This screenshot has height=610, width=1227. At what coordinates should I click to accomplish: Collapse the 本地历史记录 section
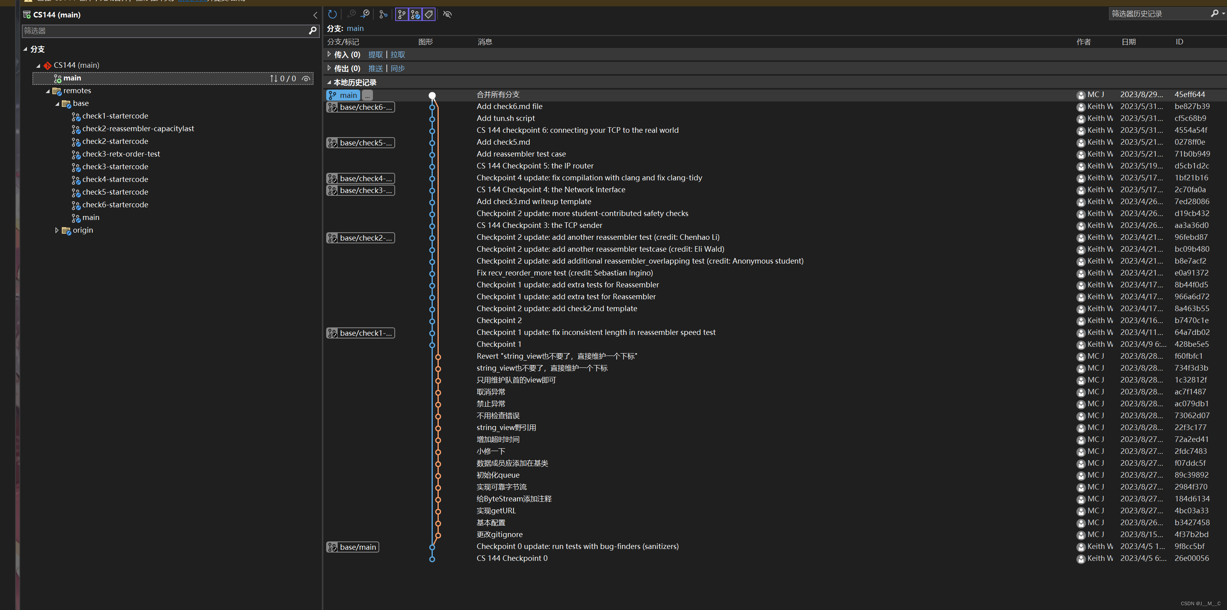pyautogui.click(x=329, y=82)
